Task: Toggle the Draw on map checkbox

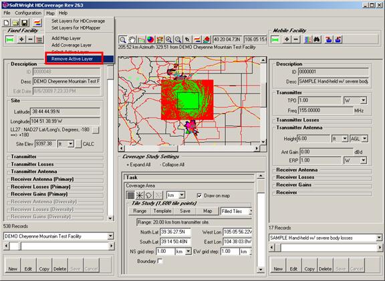Action: [199, 196]
